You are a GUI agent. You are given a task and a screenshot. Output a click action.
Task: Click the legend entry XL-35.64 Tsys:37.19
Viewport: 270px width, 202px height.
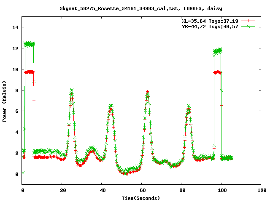pyautogui.click(x=210, y=21)
